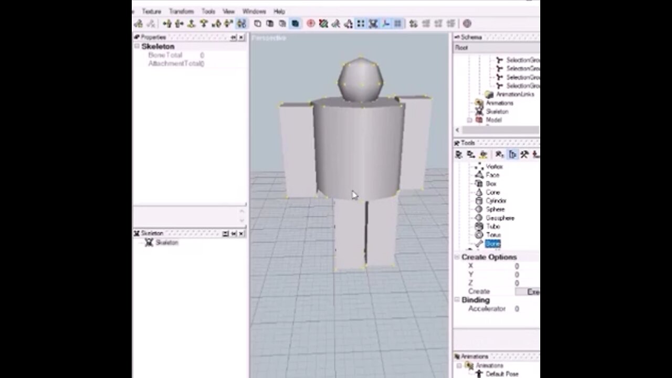Screen dimensions: 672x378
Task: Click the red circular target toolbar icon
Action: click(x=311, y=24)
